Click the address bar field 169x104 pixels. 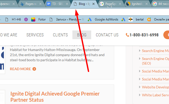(x=84, y=12)
